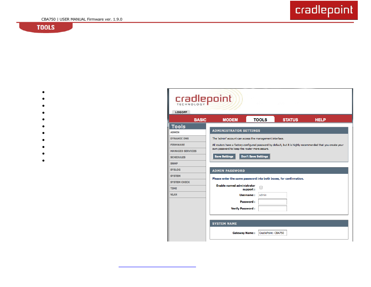The height and width of the screenshot is (287, 371).
Task: Select SNMP in sidebar
Action: (x=187, y=163)
